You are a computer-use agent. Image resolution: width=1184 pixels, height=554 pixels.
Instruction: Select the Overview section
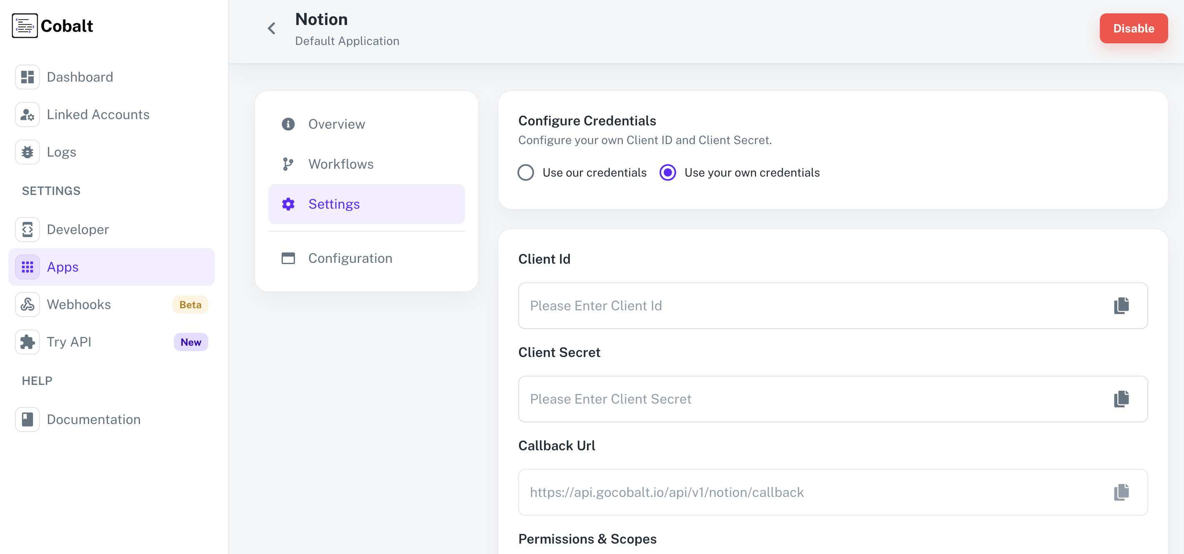coord(337,124)
